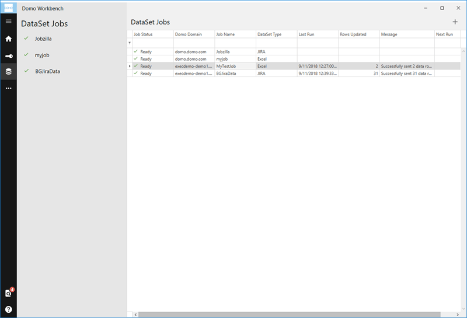
Task: Click the Domo logo icon
Action: coord(9,8)
